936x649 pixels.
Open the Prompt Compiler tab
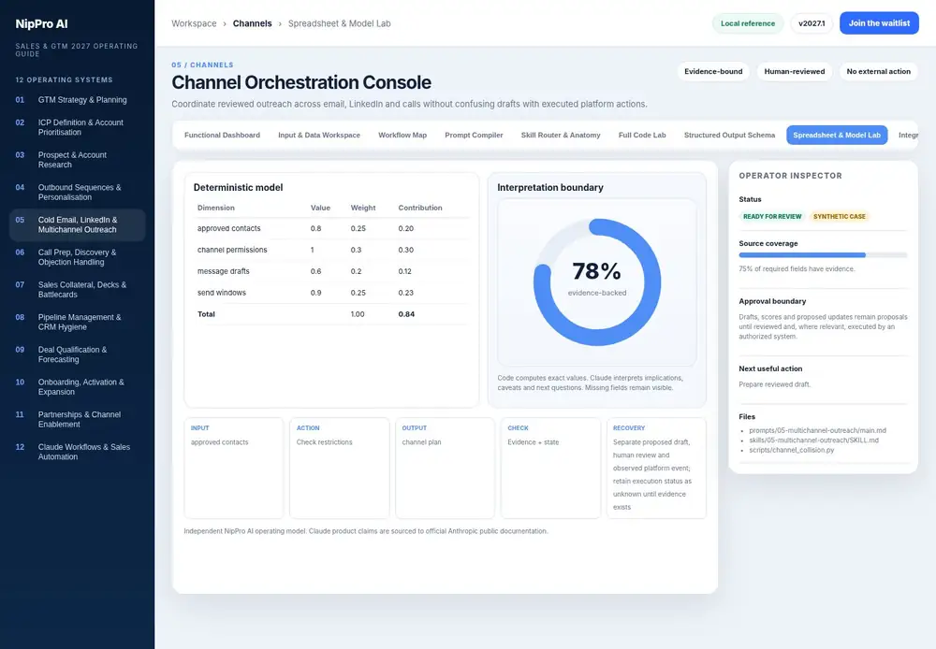pos(474,135)
